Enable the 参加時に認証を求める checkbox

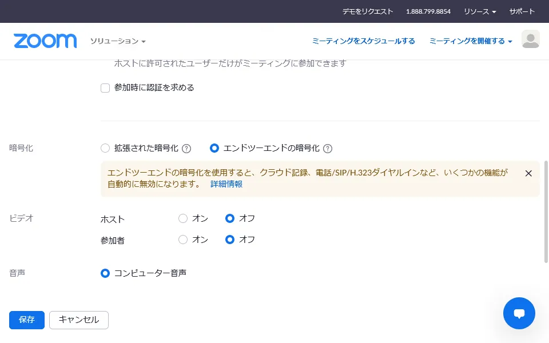click(105, 88)
